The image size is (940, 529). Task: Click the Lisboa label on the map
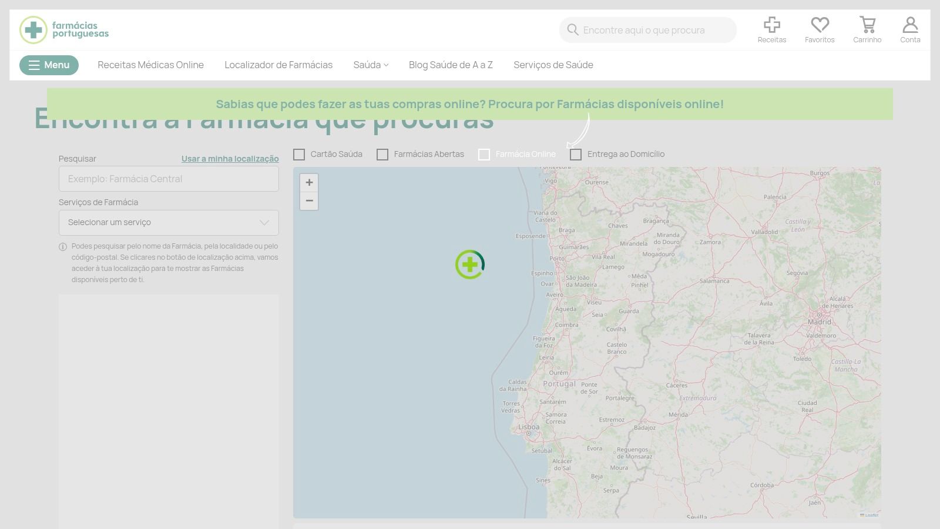click(529, 427)
